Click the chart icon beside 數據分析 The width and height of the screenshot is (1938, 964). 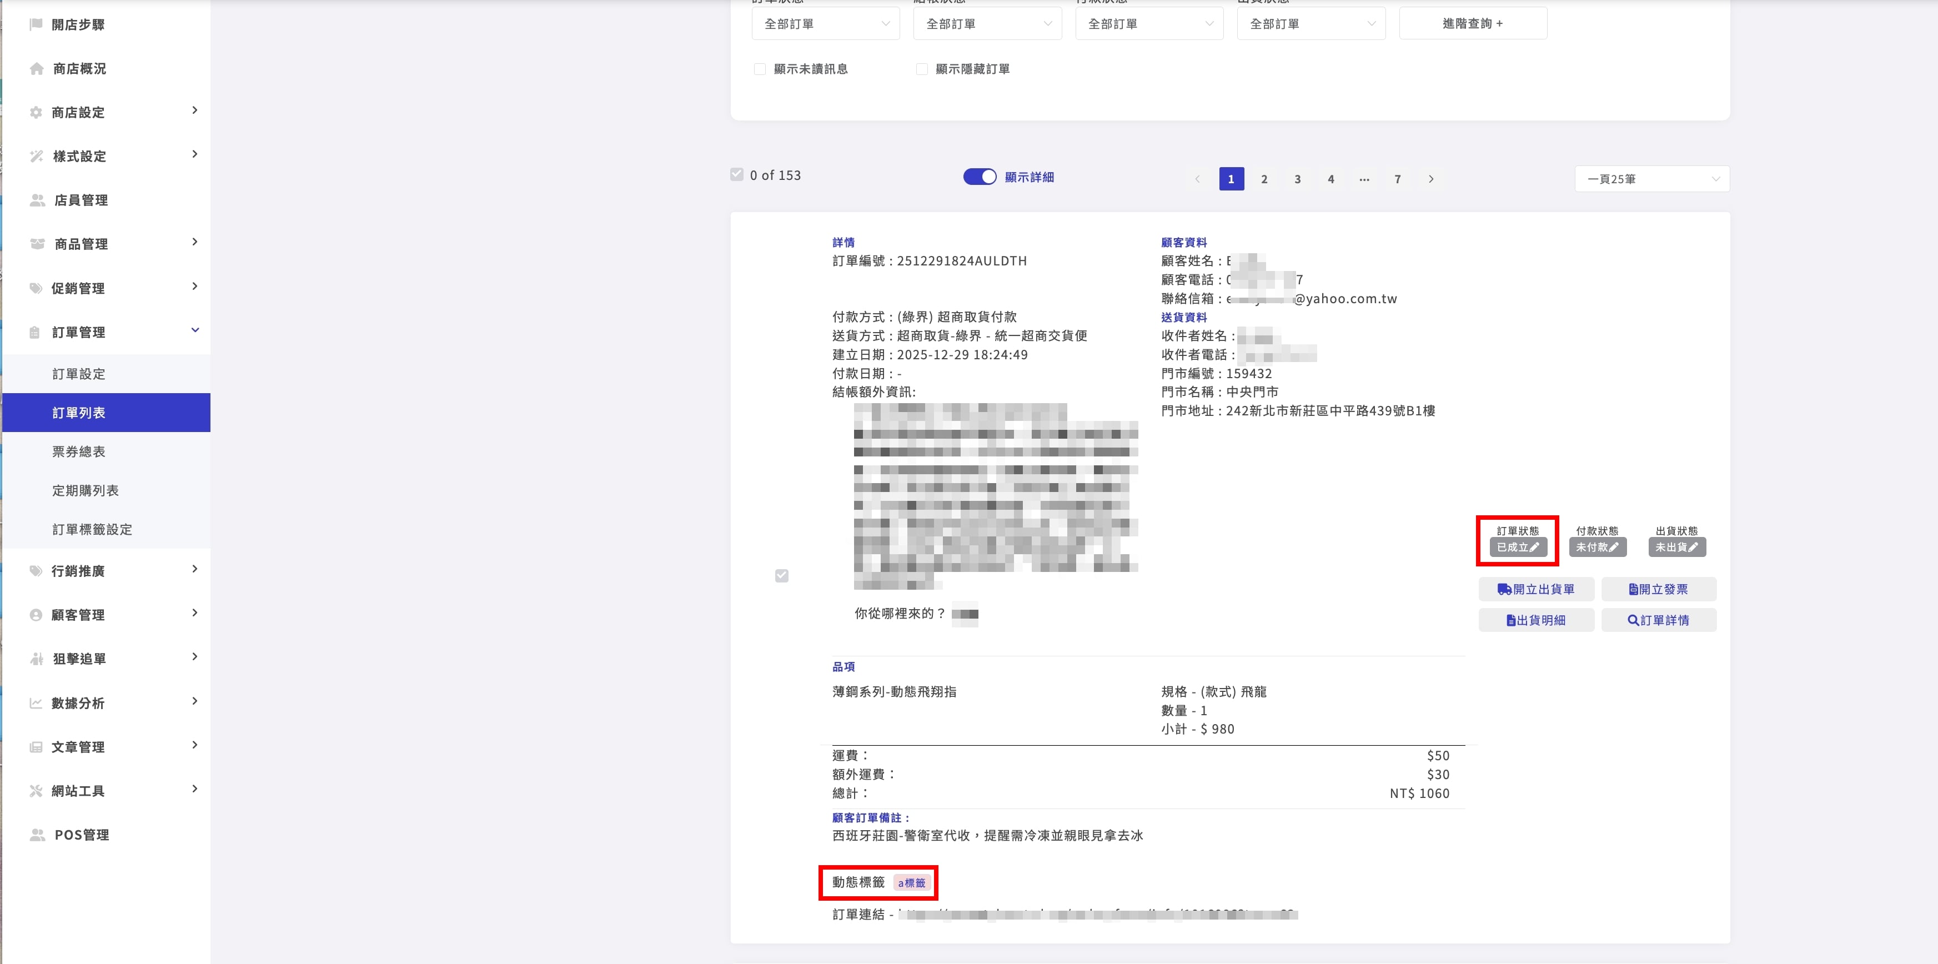(36, 703)
